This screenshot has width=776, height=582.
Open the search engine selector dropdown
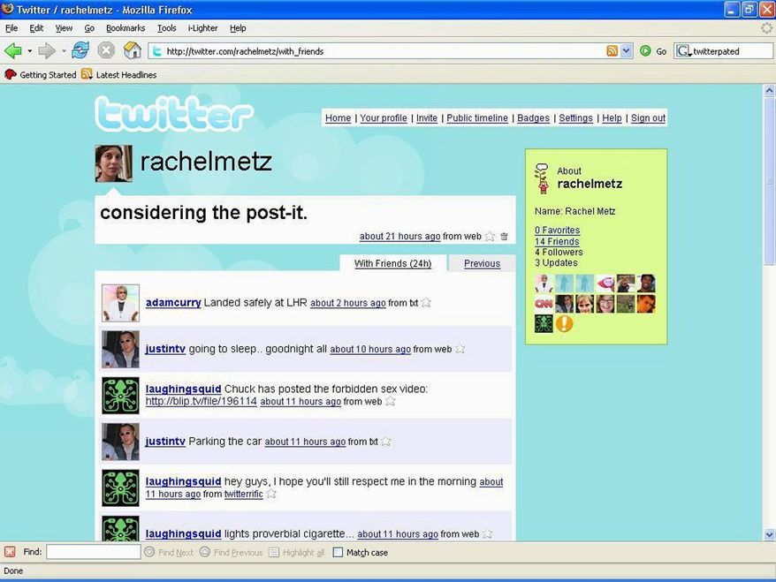point(684,51)
